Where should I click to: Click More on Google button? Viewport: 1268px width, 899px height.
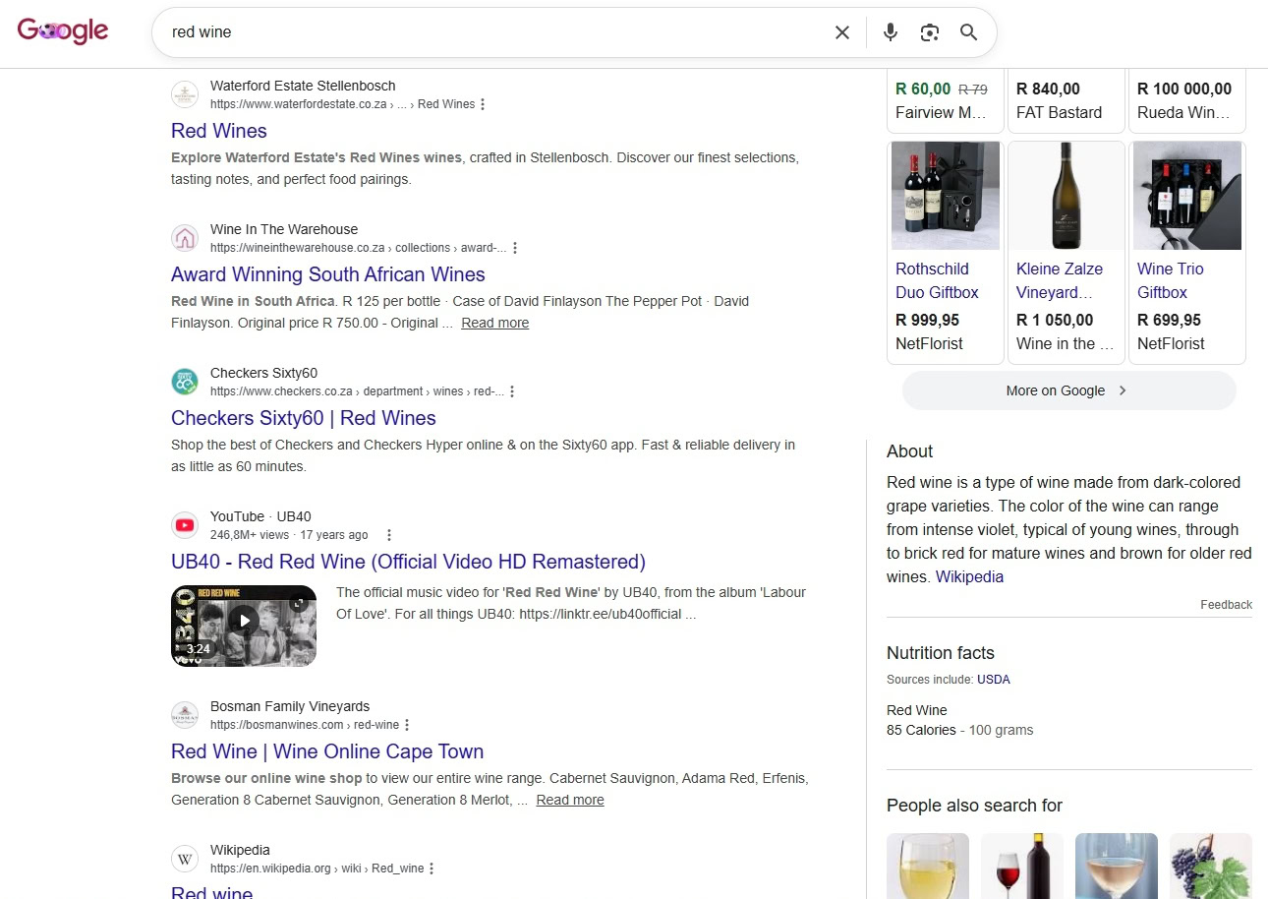[1068, 390]
